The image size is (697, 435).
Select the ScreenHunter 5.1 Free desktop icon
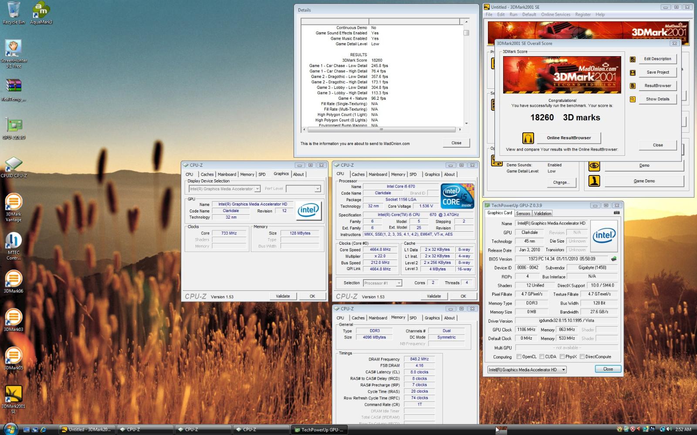14,54
